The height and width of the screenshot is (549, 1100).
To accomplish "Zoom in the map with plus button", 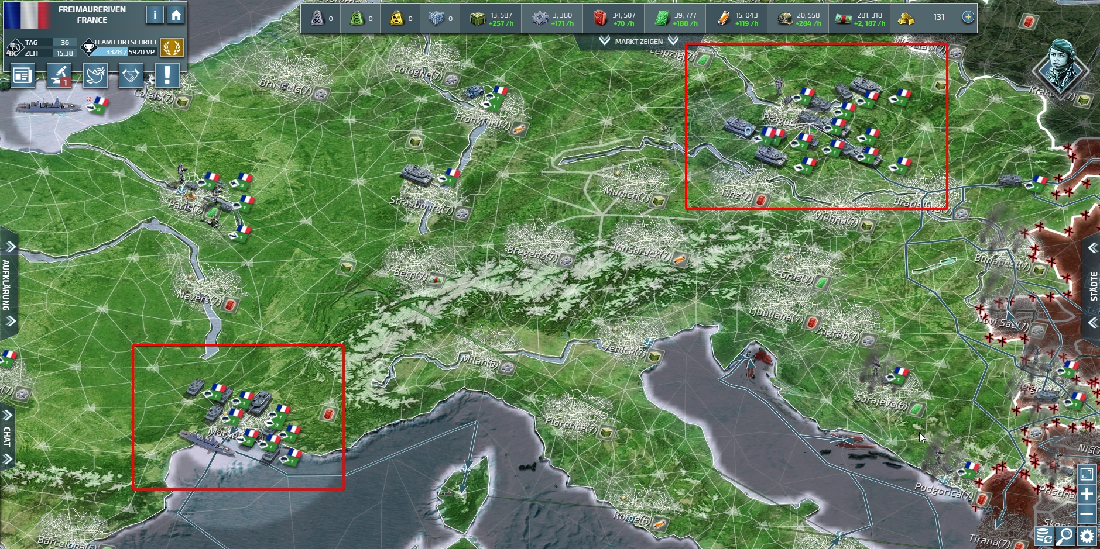I will point(1086,494).
